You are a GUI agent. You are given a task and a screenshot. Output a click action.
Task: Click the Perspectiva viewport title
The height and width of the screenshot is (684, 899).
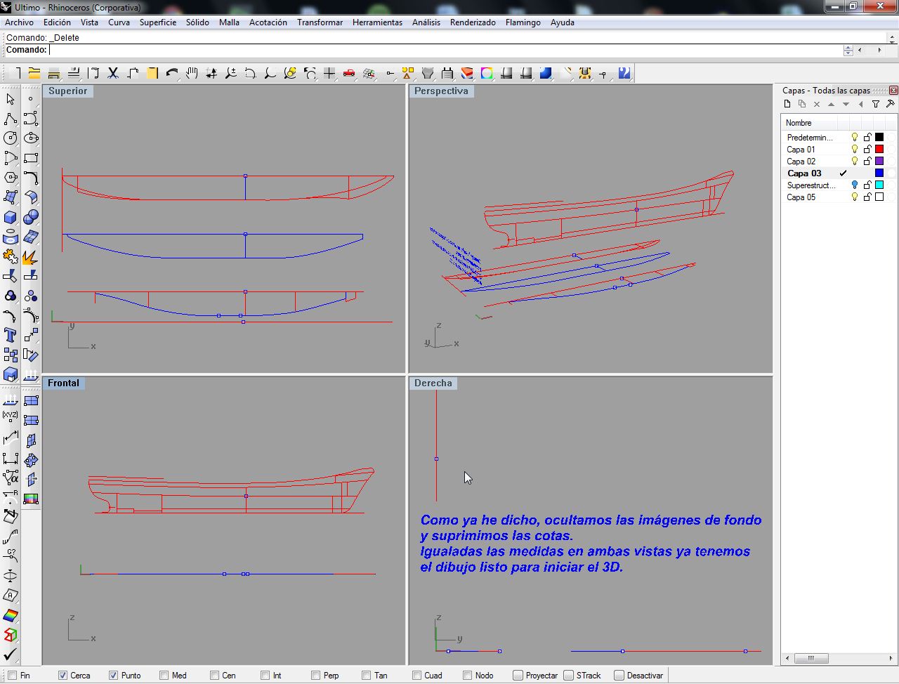441,91
